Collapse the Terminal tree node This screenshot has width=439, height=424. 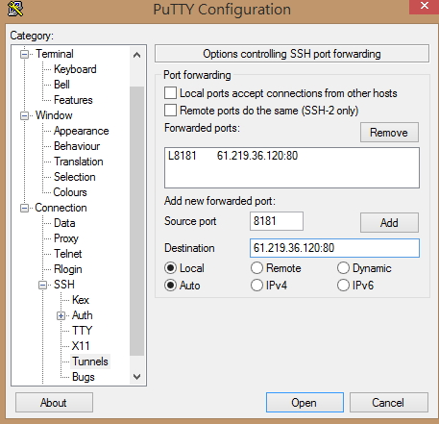click(x=24, y=54)
